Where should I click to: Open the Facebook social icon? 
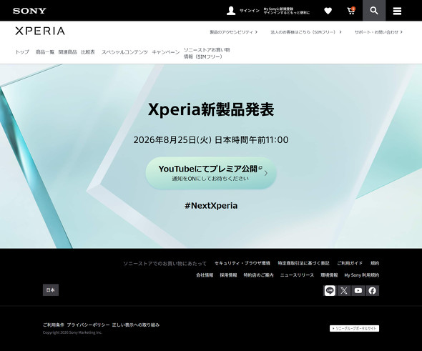(x=373, y=290)
